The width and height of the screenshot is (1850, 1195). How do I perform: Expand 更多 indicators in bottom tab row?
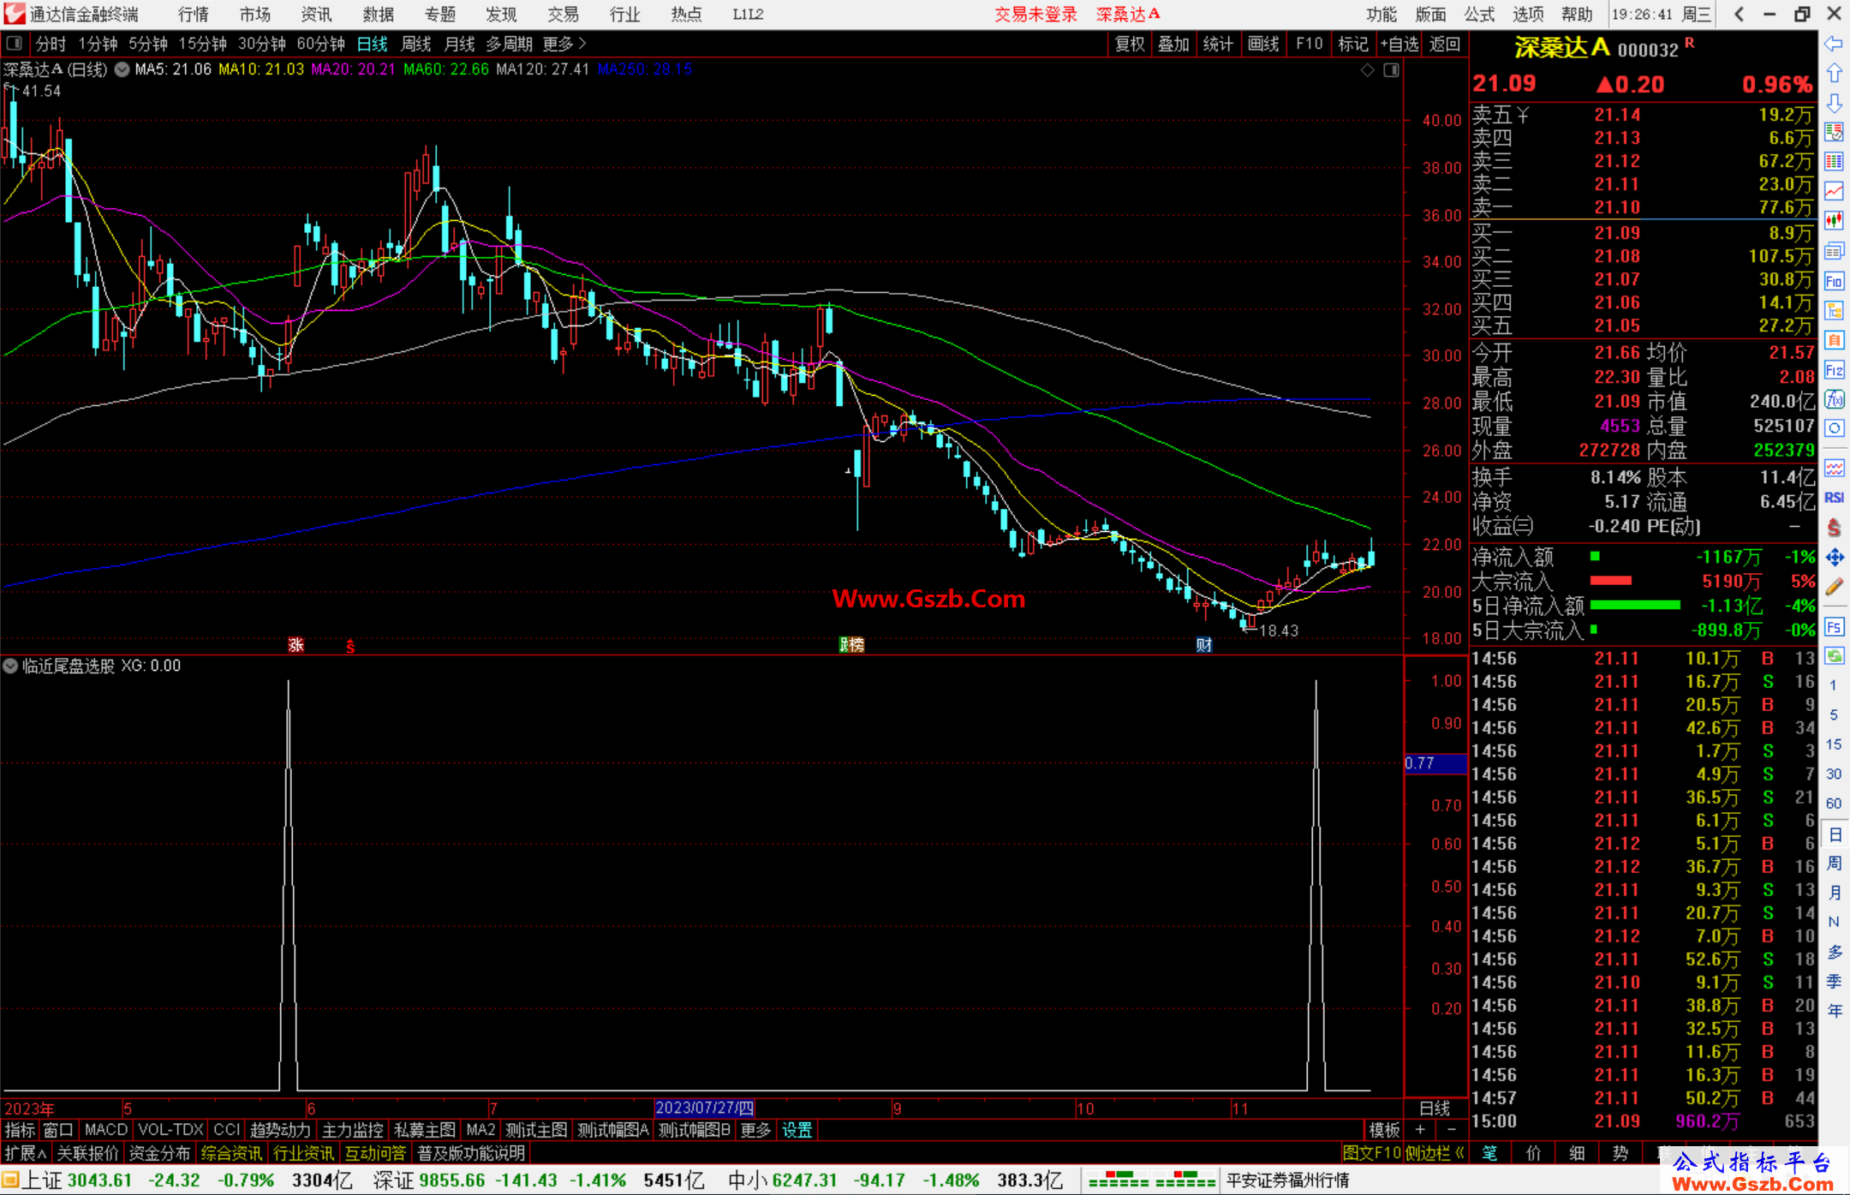click(755, 1130)
